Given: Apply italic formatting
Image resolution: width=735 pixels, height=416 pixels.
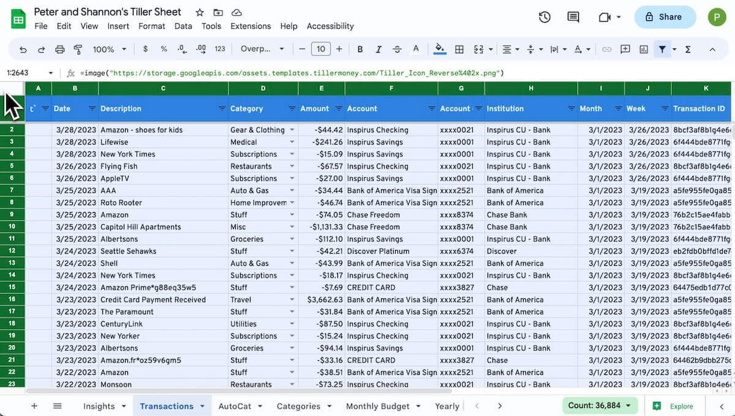Looking at the screenshot, I should 379,49.
